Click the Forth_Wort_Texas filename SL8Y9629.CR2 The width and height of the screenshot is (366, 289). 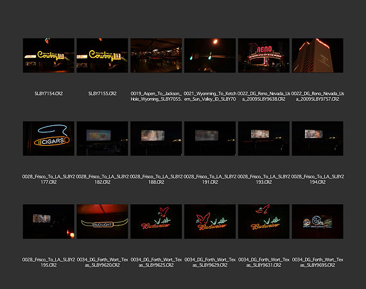click(210, 263)
